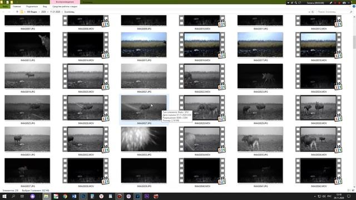
Task: Select photo IMAG0021.JPG
Action: point(144,76)
